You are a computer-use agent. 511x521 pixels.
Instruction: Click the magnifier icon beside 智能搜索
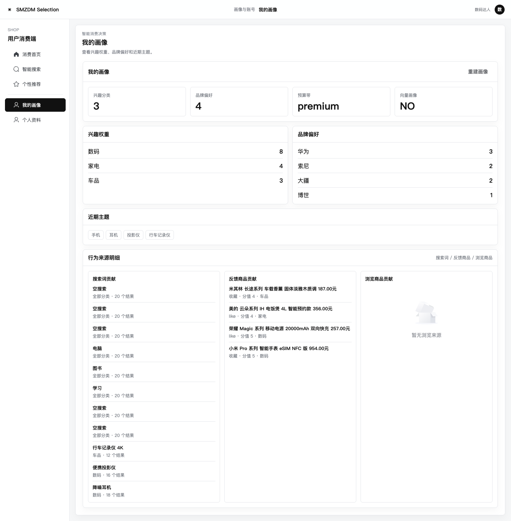pos(16,69)
